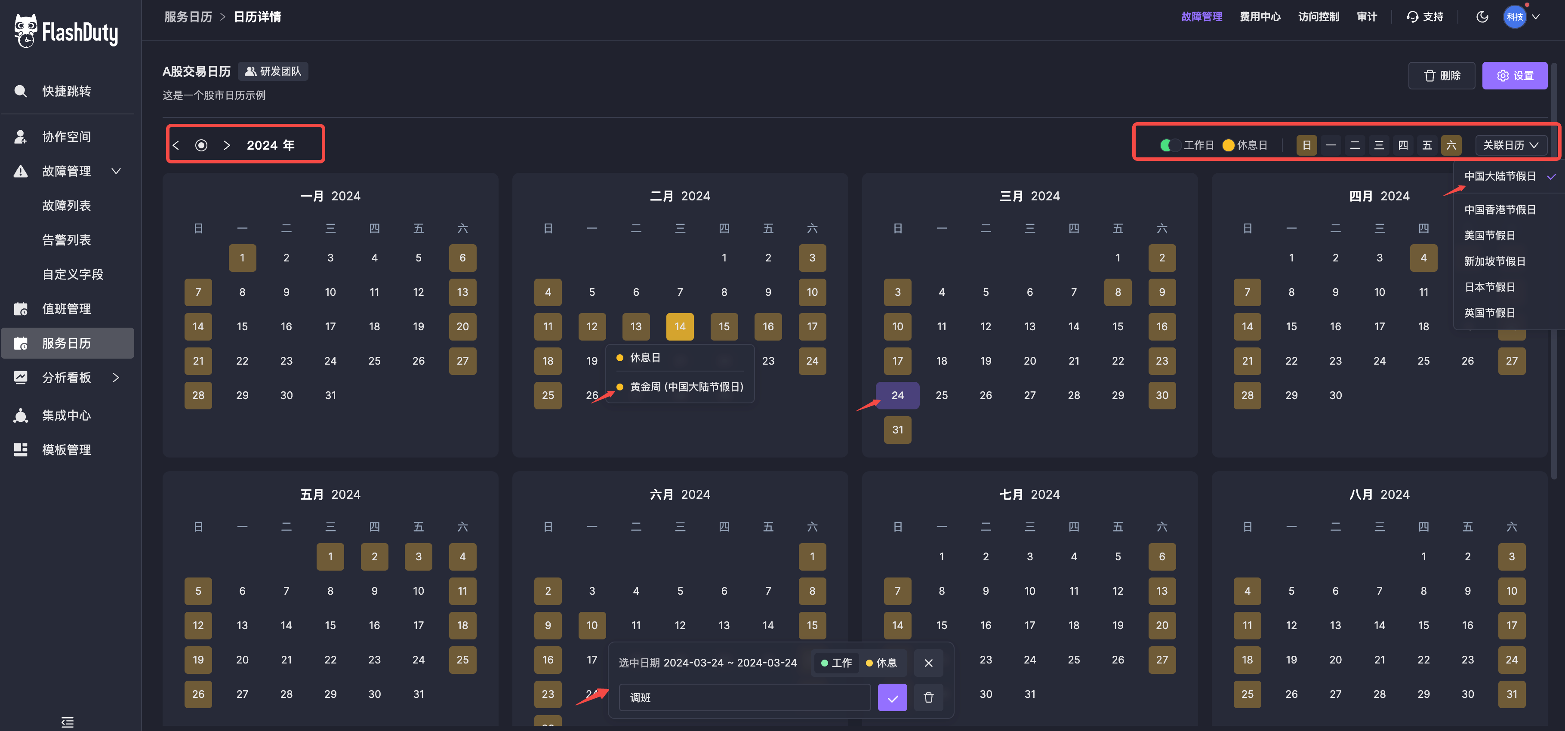Open quick jump search icon

click(21, 91)
